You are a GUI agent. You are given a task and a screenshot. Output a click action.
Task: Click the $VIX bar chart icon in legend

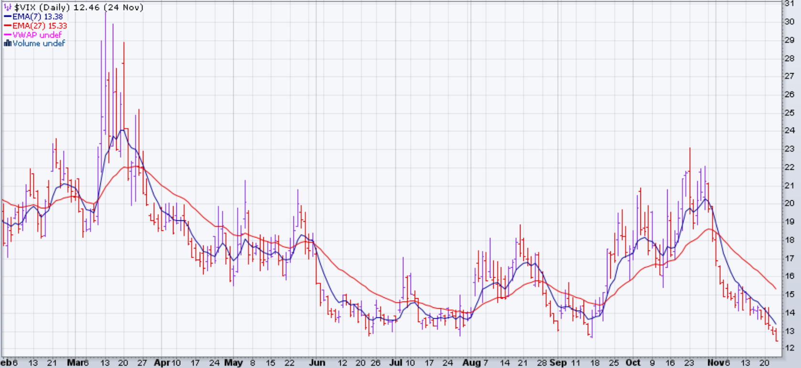coord(8,8)
